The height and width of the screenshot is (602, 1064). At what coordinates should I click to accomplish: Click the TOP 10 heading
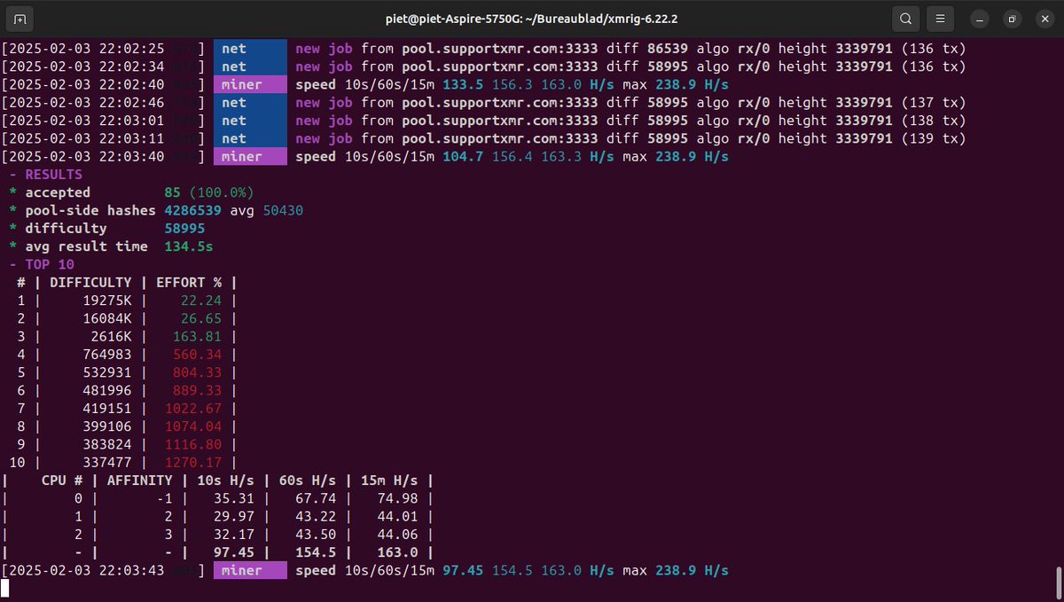click(50, 264)
